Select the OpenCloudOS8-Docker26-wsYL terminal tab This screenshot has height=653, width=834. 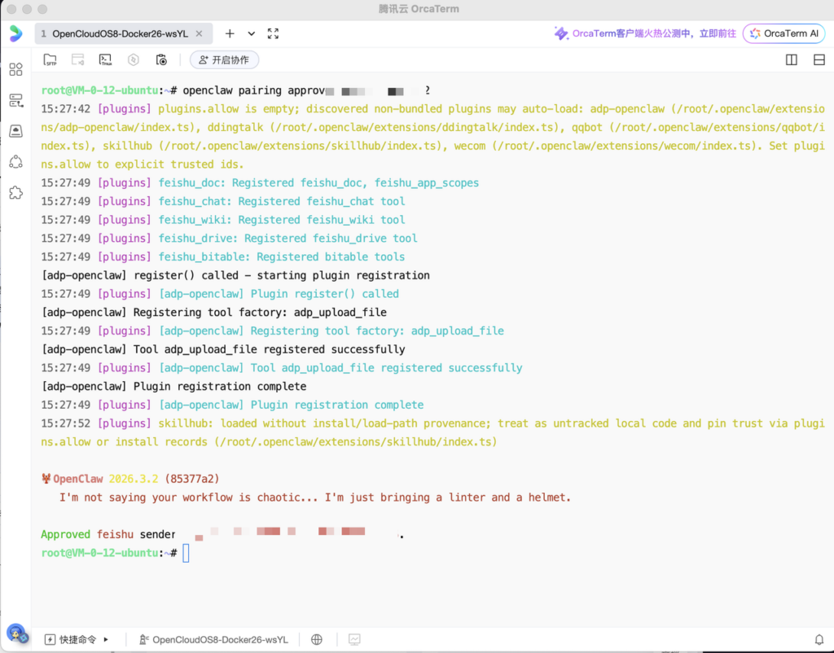click(x=118, y=33)
